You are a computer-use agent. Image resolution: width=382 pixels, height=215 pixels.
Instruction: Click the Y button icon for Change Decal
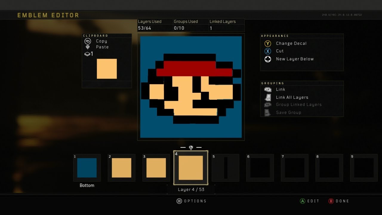(x=268, y=44)
